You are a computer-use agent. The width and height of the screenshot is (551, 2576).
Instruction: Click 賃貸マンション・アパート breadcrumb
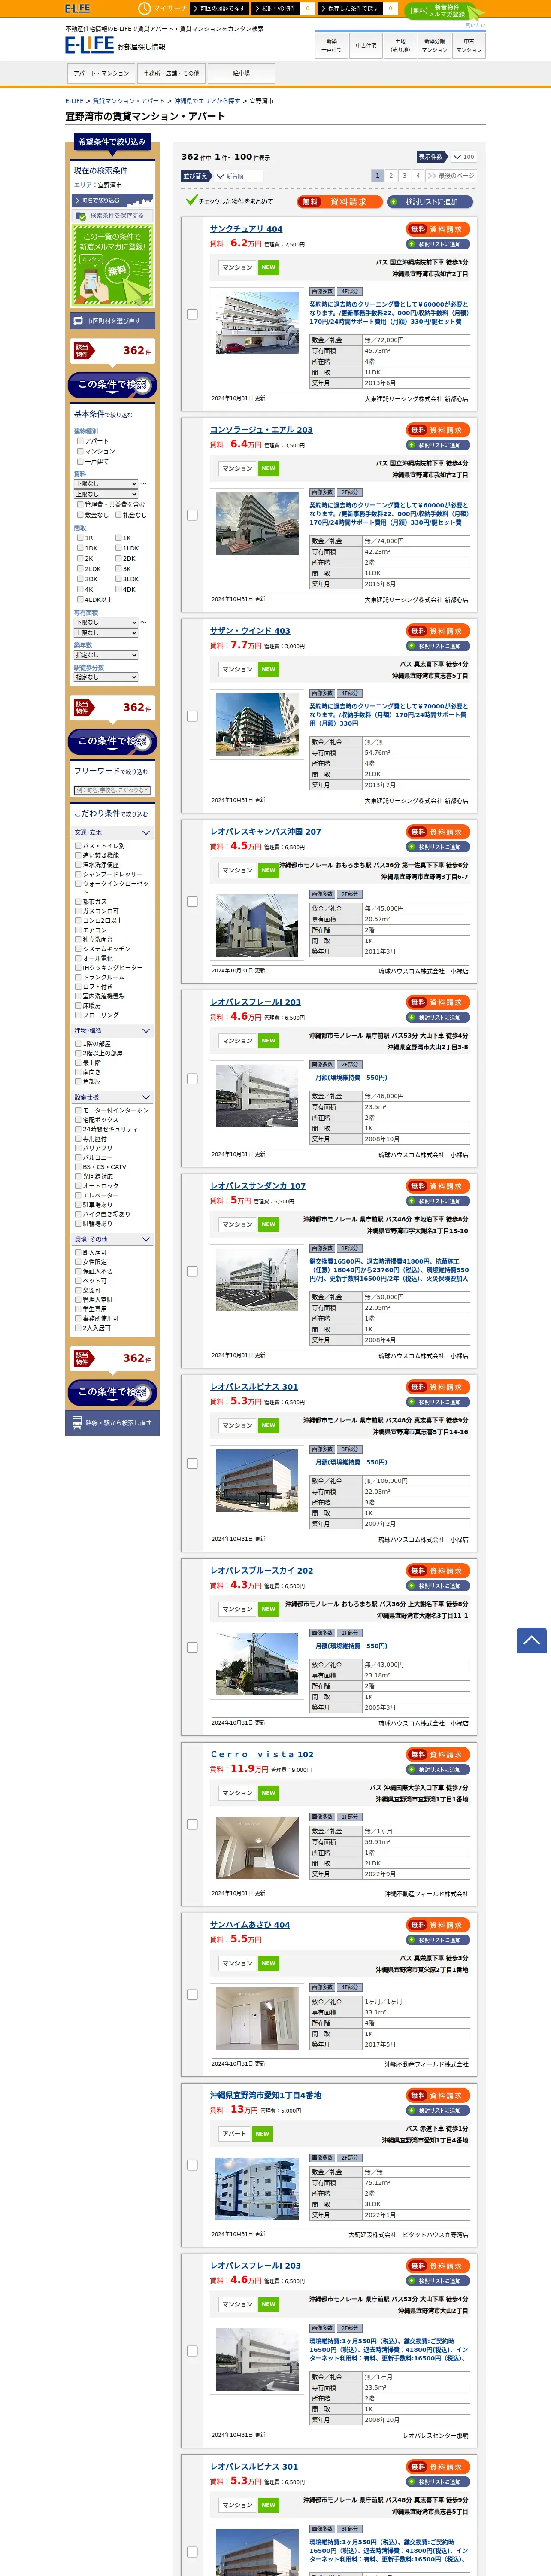129,101
